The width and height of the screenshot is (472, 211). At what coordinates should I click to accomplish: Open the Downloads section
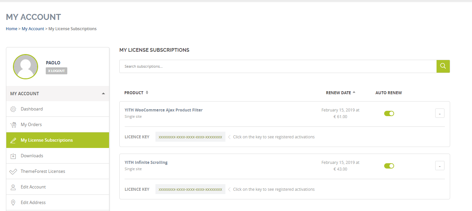coord(58,156)
